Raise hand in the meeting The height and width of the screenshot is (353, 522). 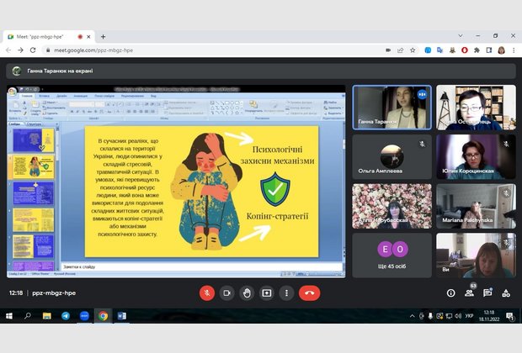coord(247,292)
